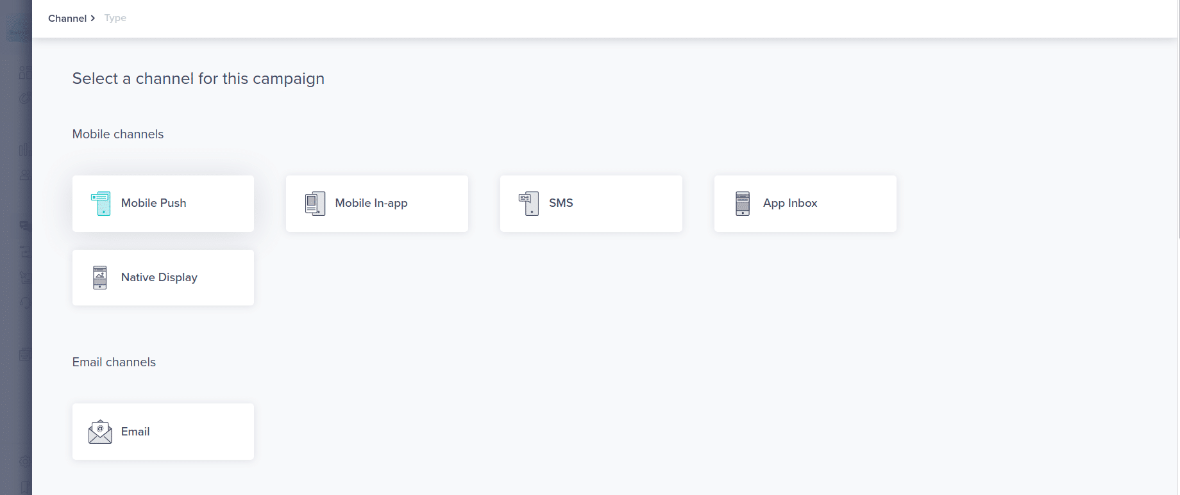Pick the Native Display channel
The height and width of the screenshot is (495, 1180).
click(163, 277)
